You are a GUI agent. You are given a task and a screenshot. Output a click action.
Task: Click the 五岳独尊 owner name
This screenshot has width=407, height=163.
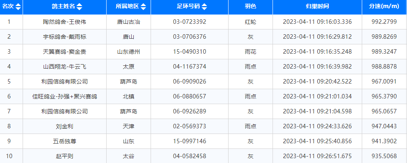coord(65,141)
